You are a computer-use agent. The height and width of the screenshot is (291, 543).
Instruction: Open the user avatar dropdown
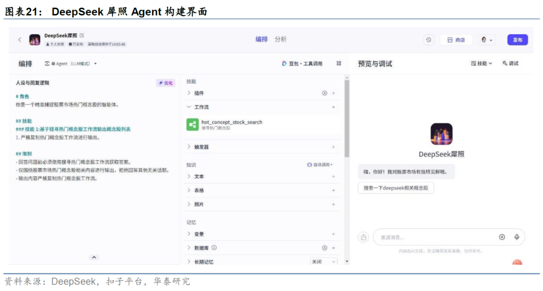(x=487, y=40)
